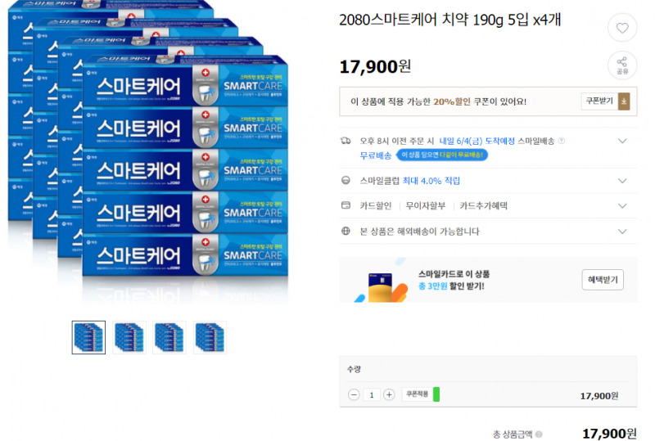The height and width of the screenshot is (441, 655).
Task: Click the card discount icon
Action: pyautogui.click(x=346, y=205)
